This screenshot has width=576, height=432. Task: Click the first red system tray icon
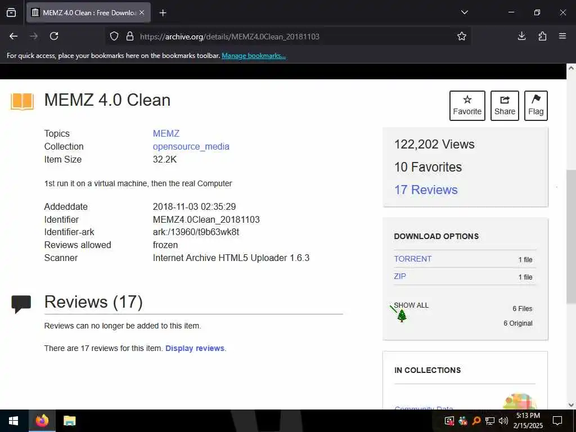coord(449,421)
